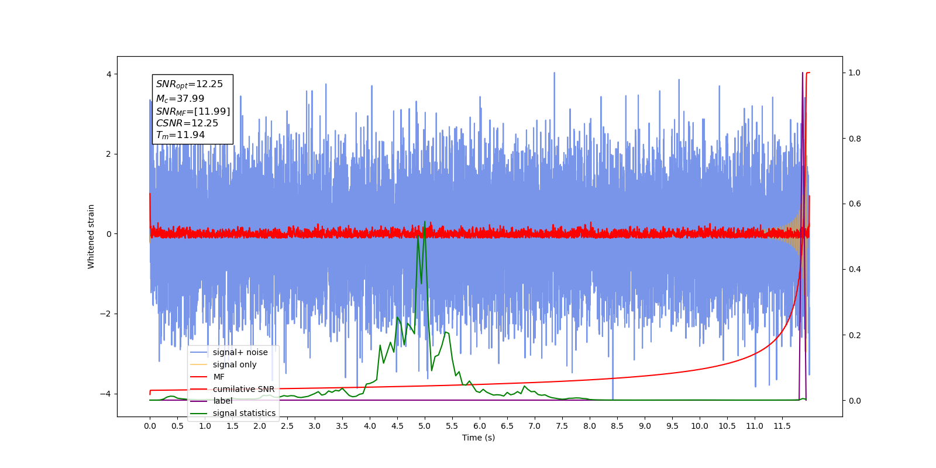Click the 'Whitened strain' y-axis label

pyautogui.click(x=91, y=236)
